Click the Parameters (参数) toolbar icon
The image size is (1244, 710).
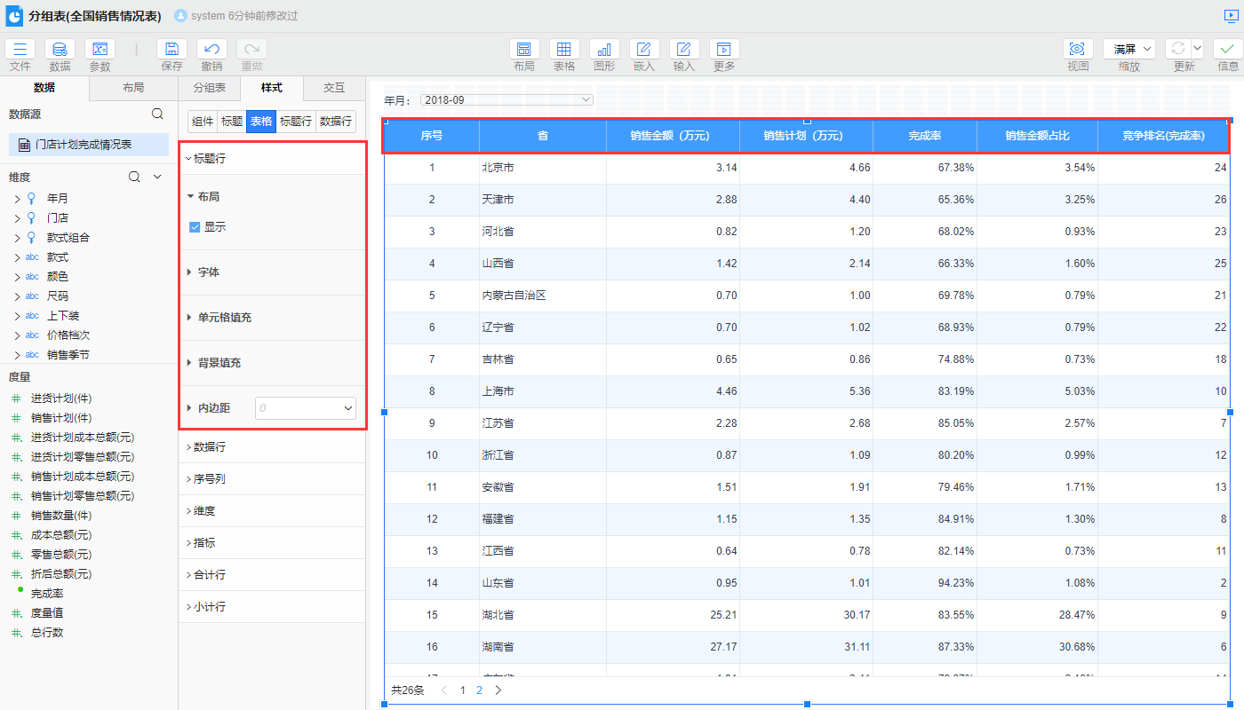pos(100,50)
